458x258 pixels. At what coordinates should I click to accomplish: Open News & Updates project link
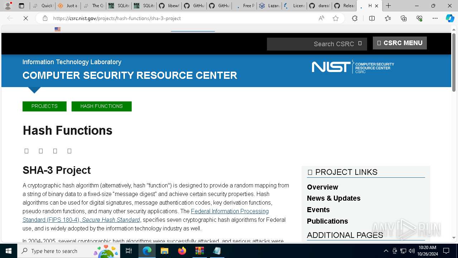point(333,198)
